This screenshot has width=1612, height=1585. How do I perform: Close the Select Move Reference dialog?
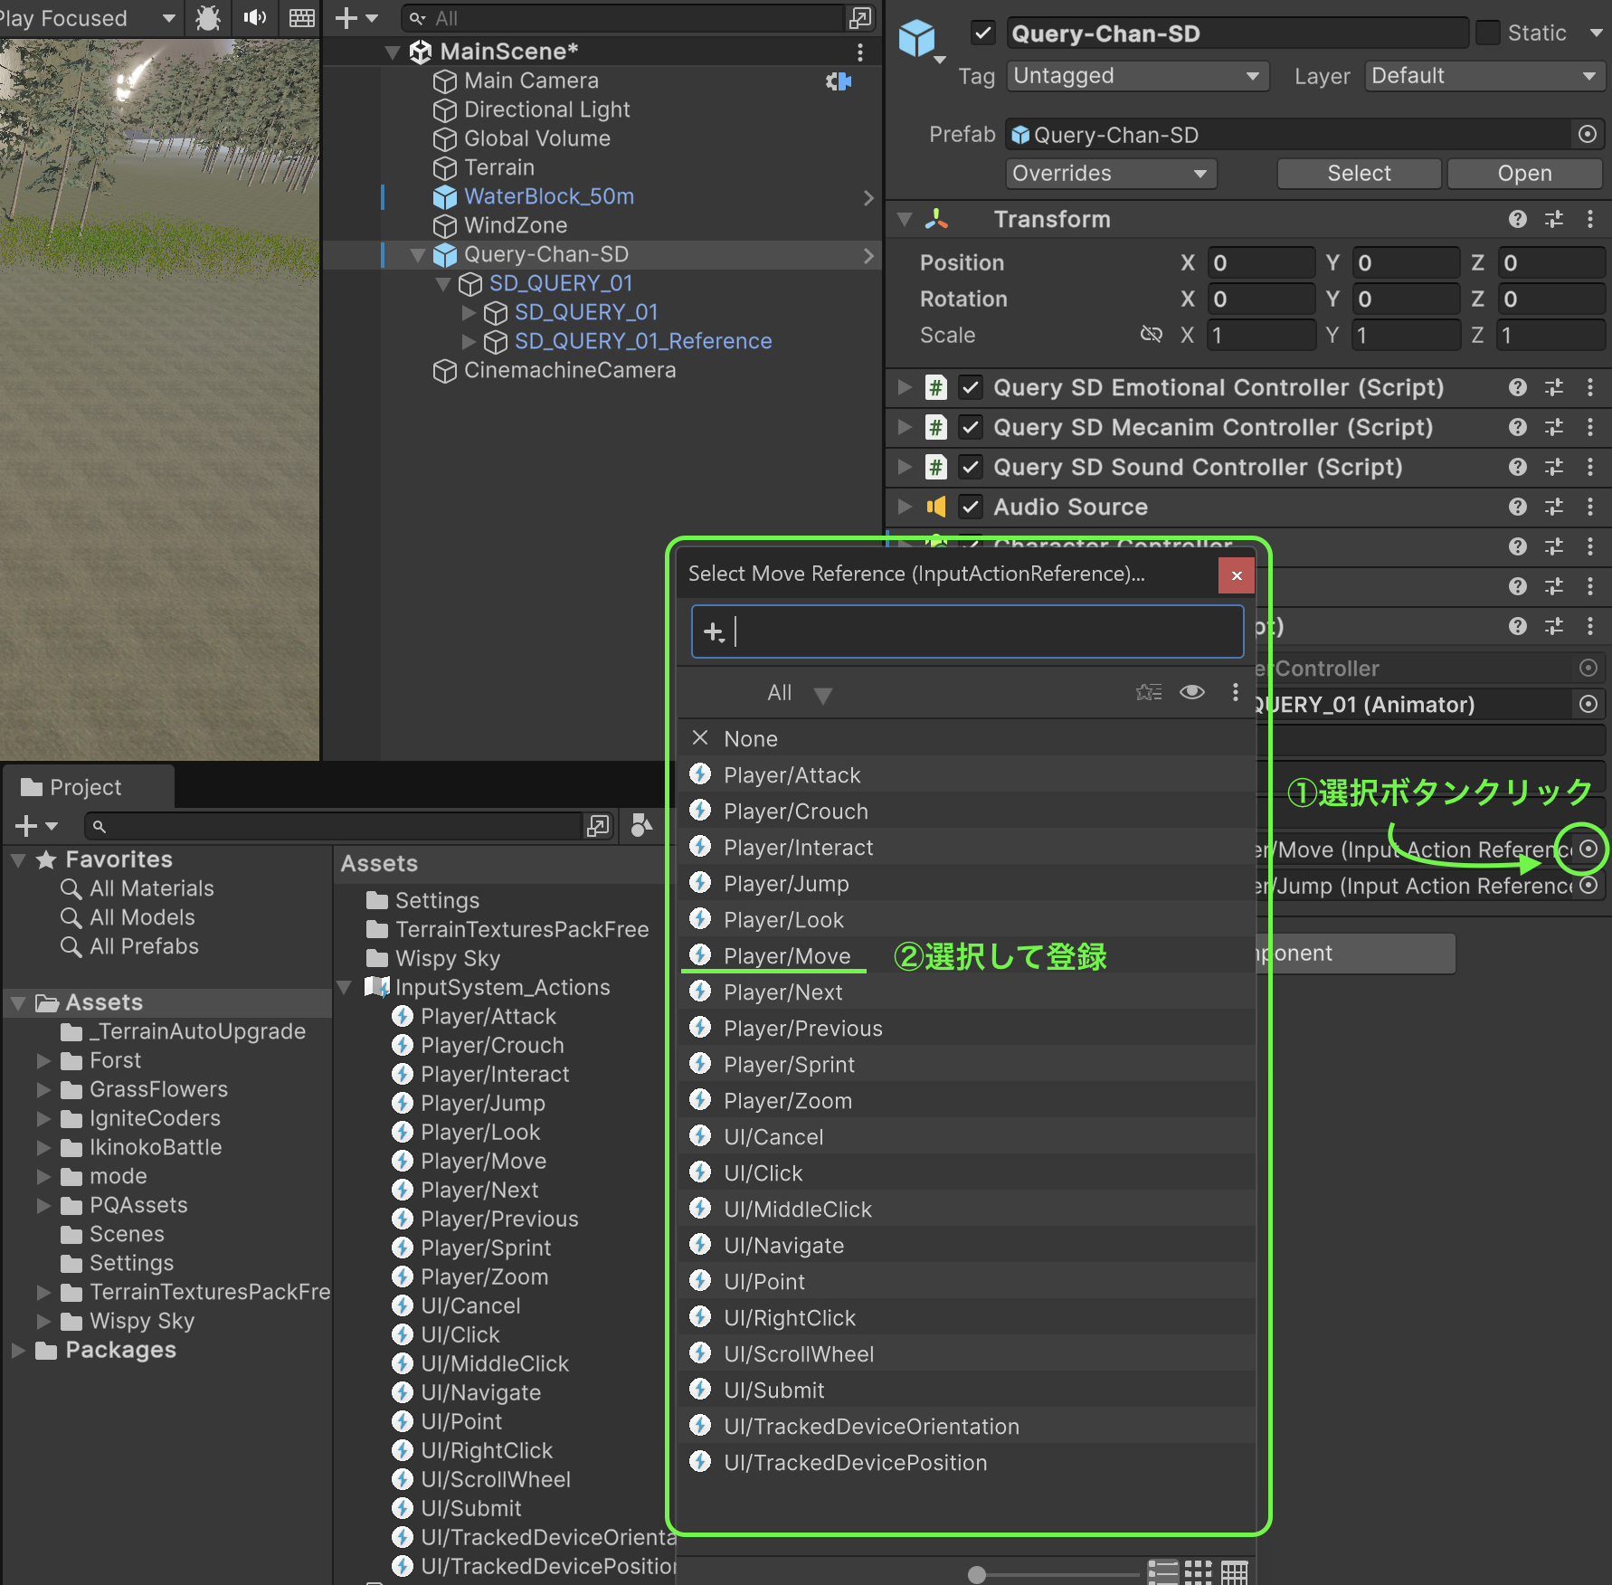coord(1236,575)
